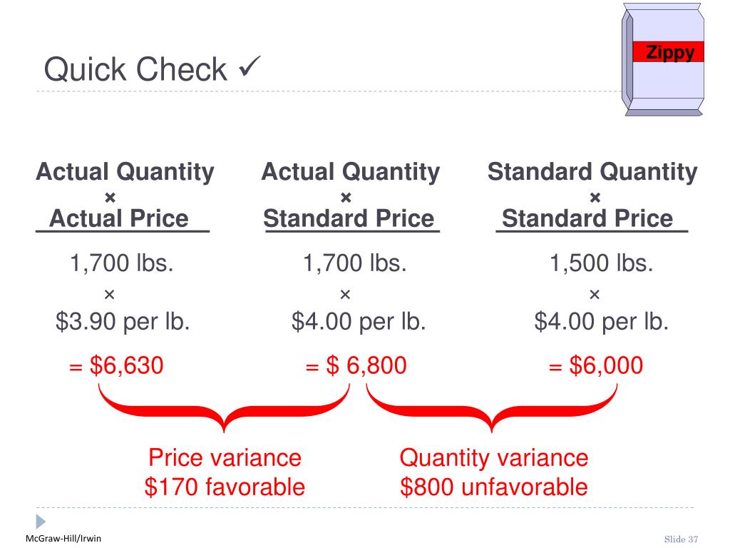Click the red Zippy label

coord(668,51)
